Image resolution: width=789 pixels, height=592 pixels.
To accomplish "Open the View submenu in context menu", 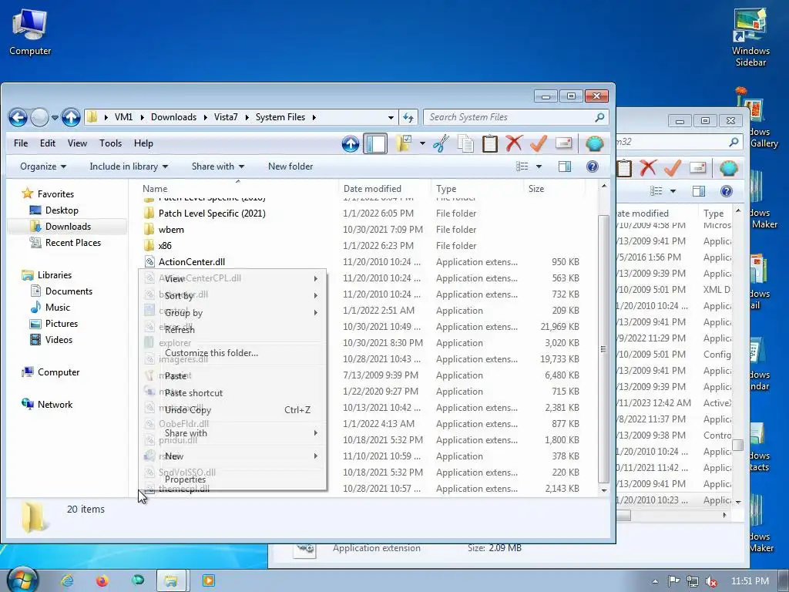I will pyautogui.click(x=233, y=279).
